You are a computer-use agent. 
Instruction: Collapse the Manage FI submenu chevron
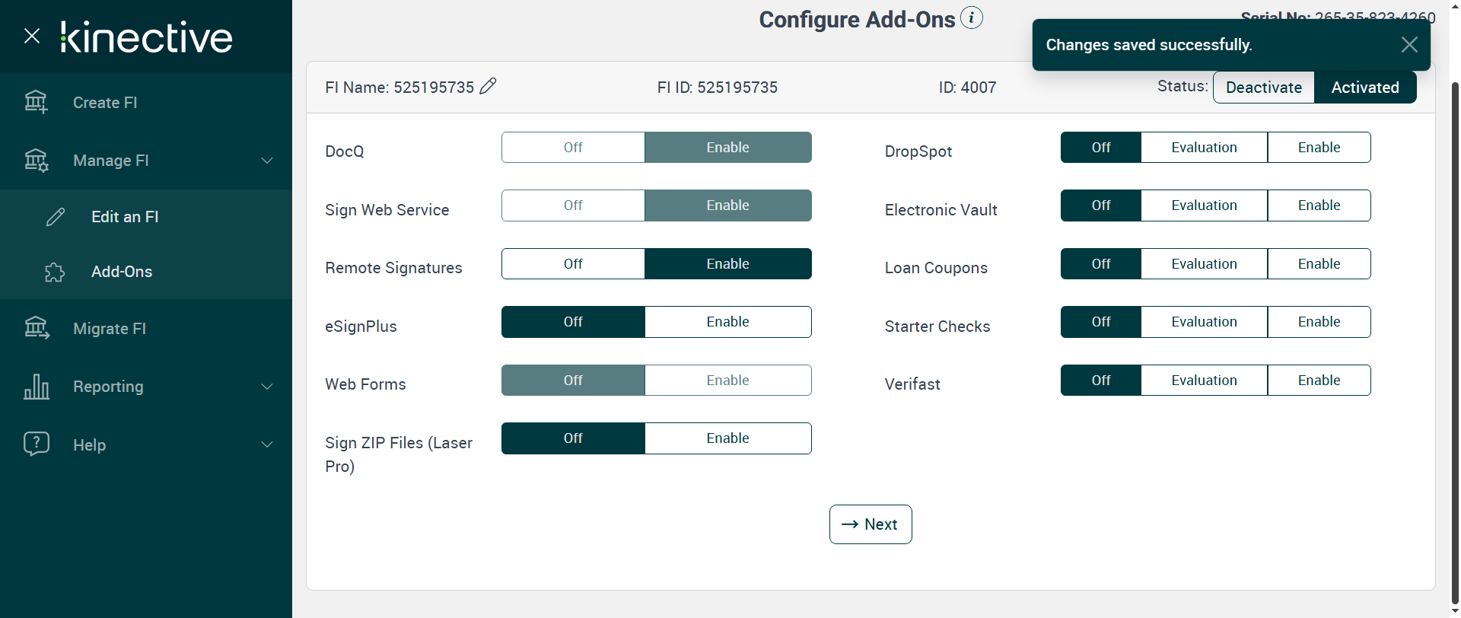(267, 161)
